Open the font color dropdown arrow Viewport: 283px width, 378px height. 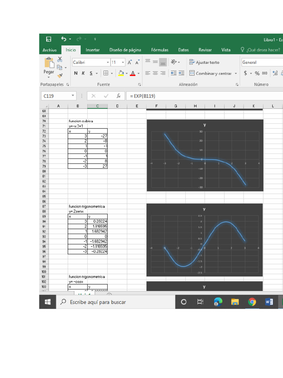coord(139,73)
